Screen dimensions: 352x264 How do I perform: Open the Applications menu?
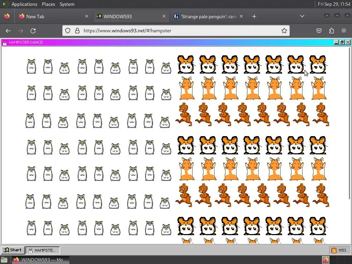coord(24,4)
